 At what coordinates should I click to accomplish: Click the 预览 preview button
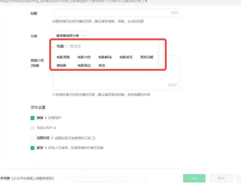tap(221, 178)
